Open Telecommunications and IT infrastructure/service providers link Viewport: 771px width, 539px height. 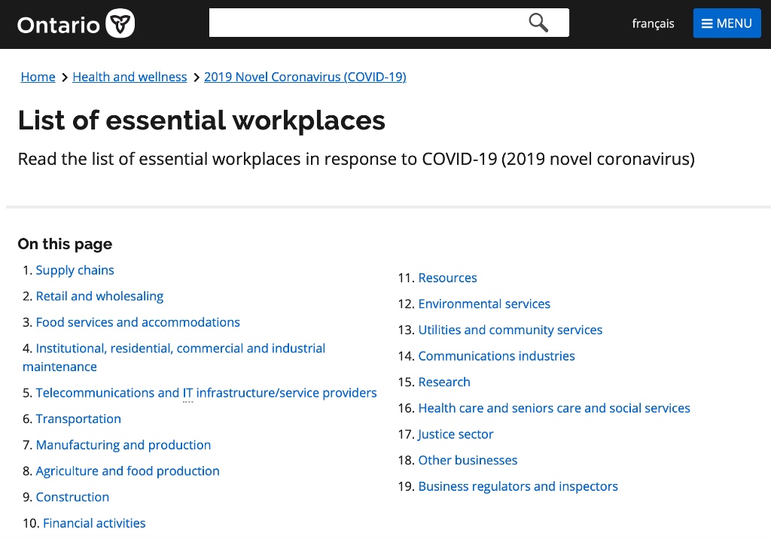(206, 393)
